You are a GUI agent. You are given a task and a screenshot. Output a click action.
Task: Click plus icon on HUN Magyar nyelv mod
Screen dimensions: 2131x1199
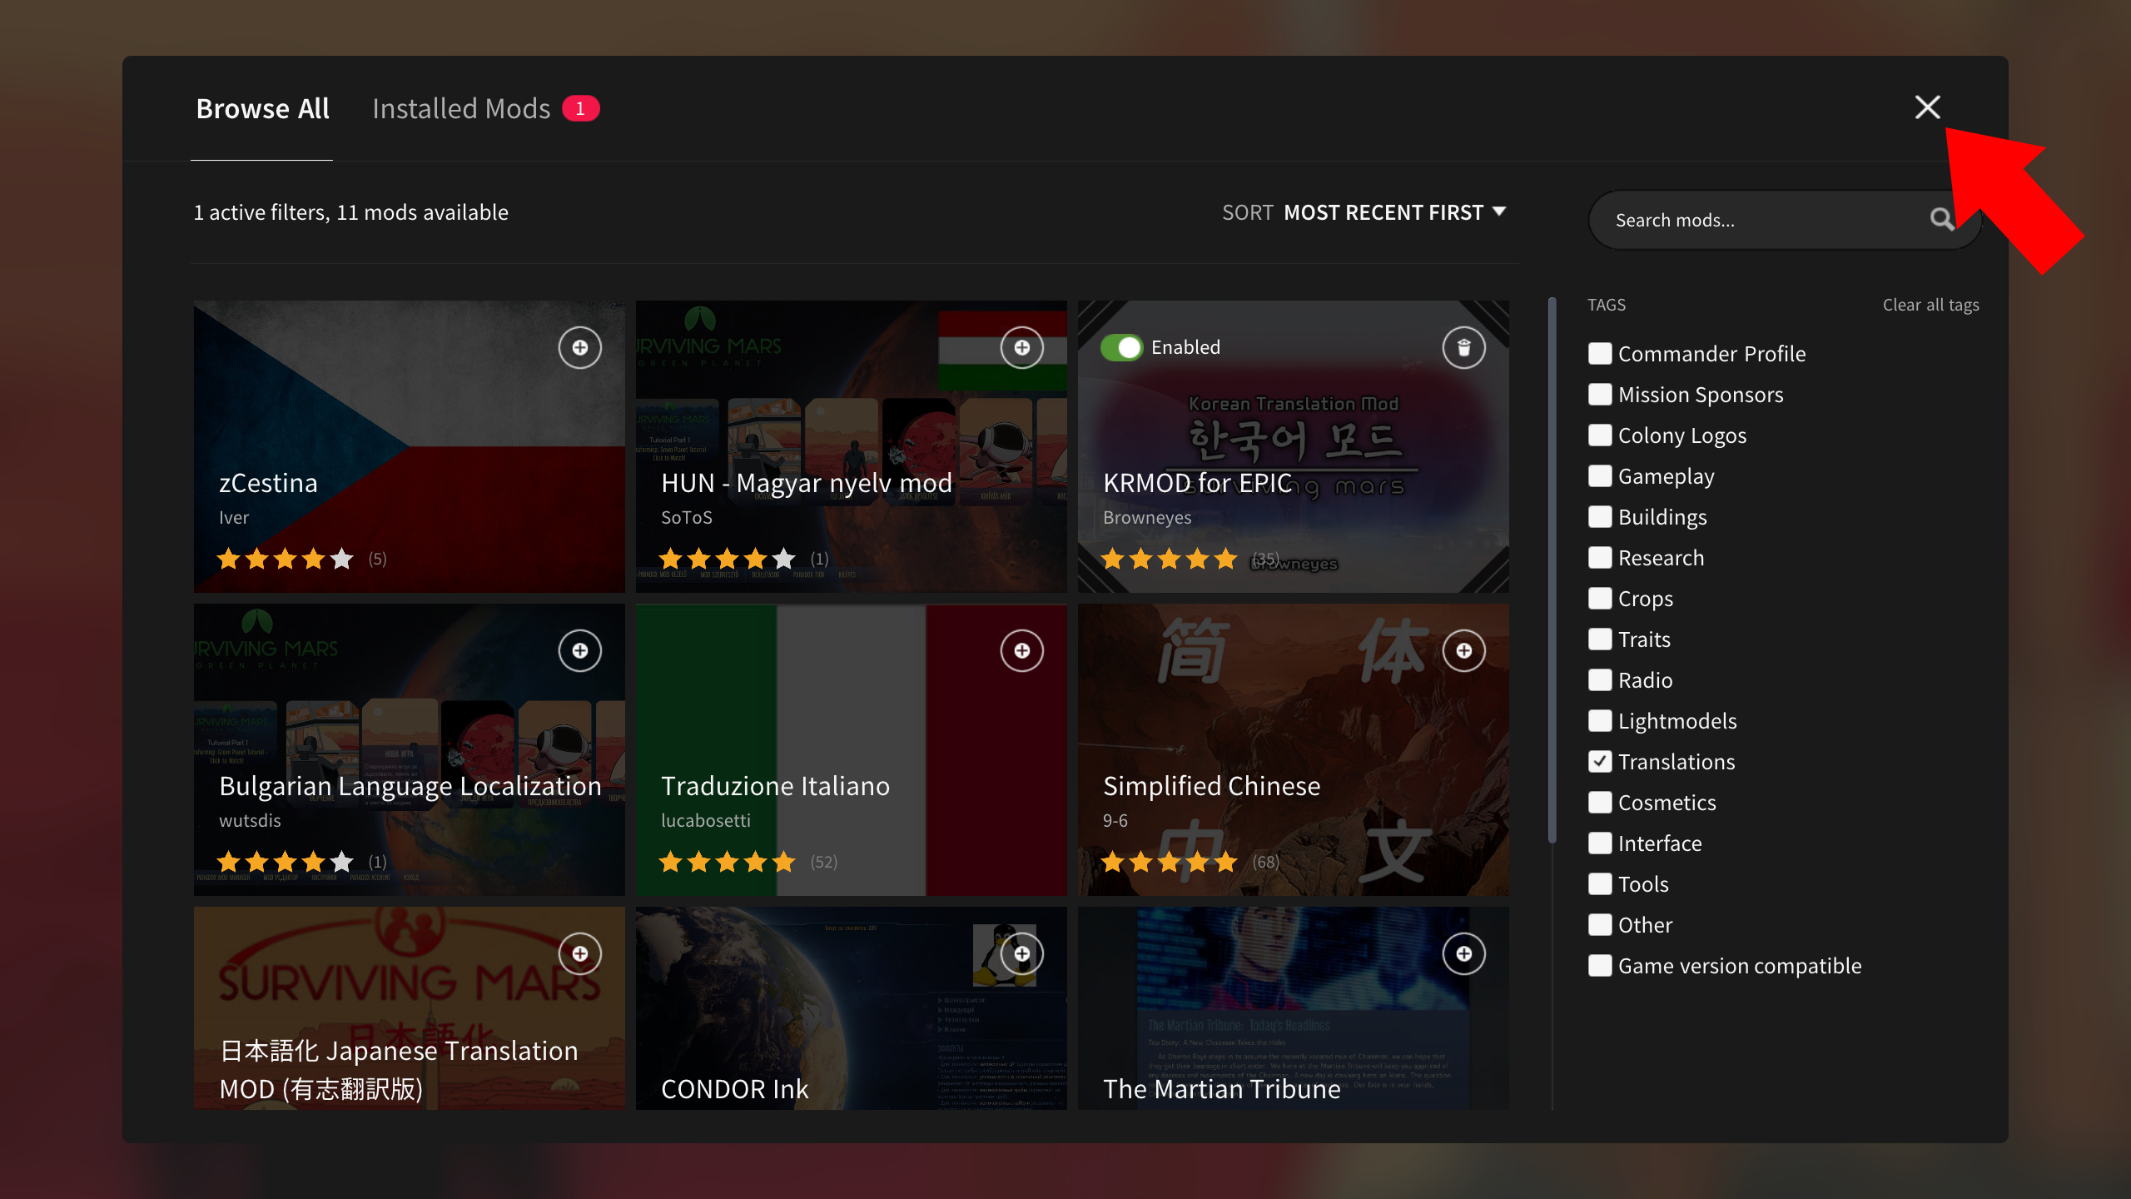tap(1021, 347)
